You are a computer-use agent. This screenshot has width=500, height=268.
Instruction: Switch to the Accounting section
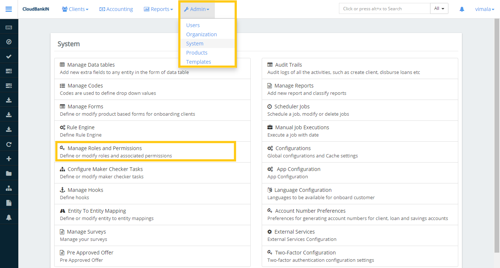[116, 9]
